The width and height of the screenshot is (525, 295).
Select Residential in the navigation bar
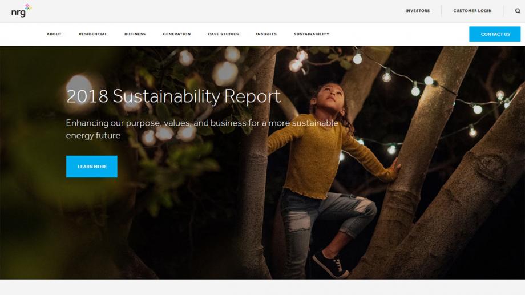[x=93, y=34]
